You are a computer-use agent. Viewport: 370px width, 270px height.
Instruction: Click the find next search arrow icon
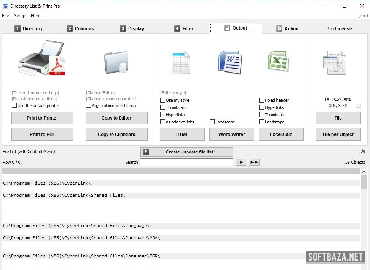pyautogui.click(x=241, y=162)
